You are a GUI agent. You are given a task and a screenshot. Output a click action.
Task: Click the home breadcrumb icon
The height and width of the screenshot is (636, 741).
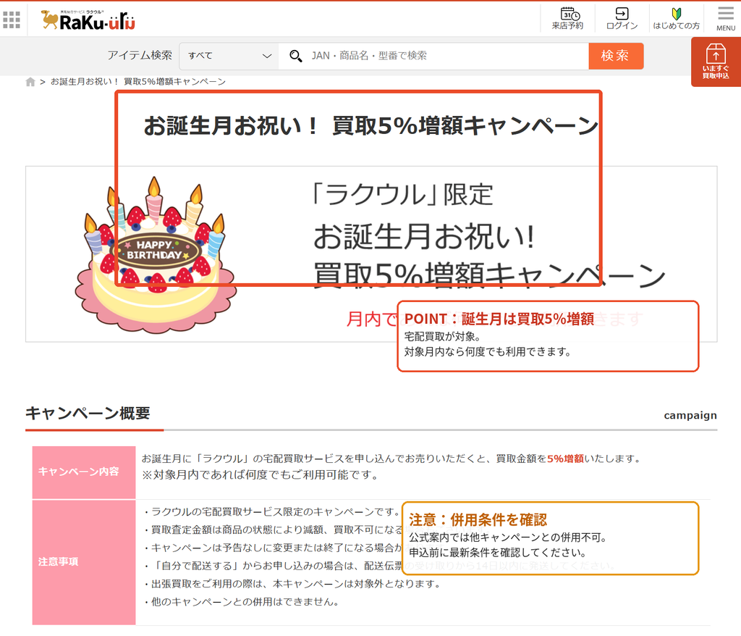tap(30, 82)
